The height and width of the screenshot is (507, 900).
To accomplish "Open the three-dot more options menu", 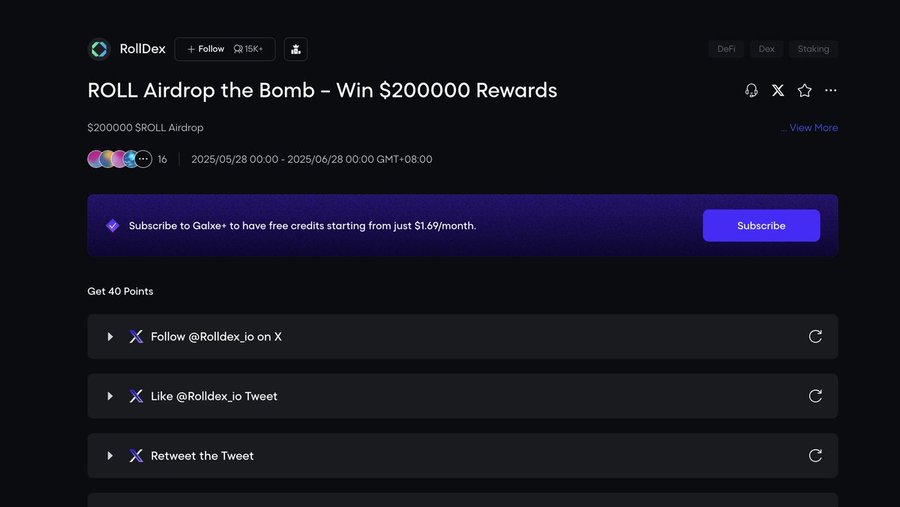I will [831, 91].
